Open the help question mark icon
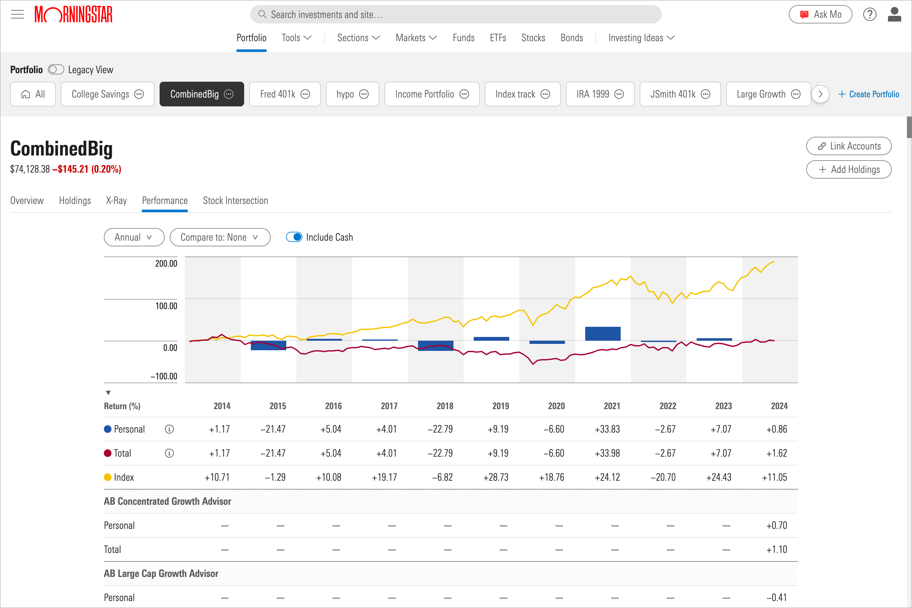 (x=870, y=14)
